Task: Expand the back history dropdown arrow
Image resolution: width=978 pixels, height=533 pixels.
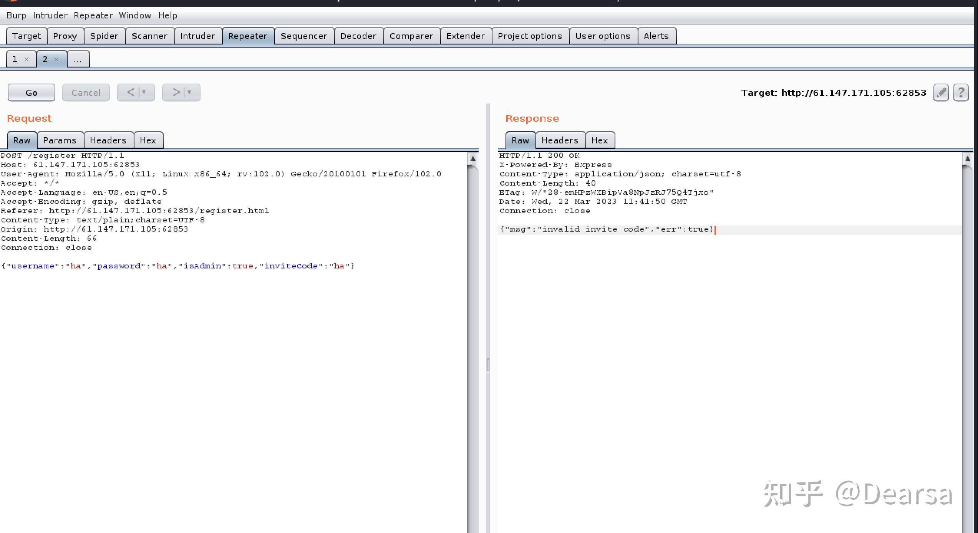Action: 144,92
